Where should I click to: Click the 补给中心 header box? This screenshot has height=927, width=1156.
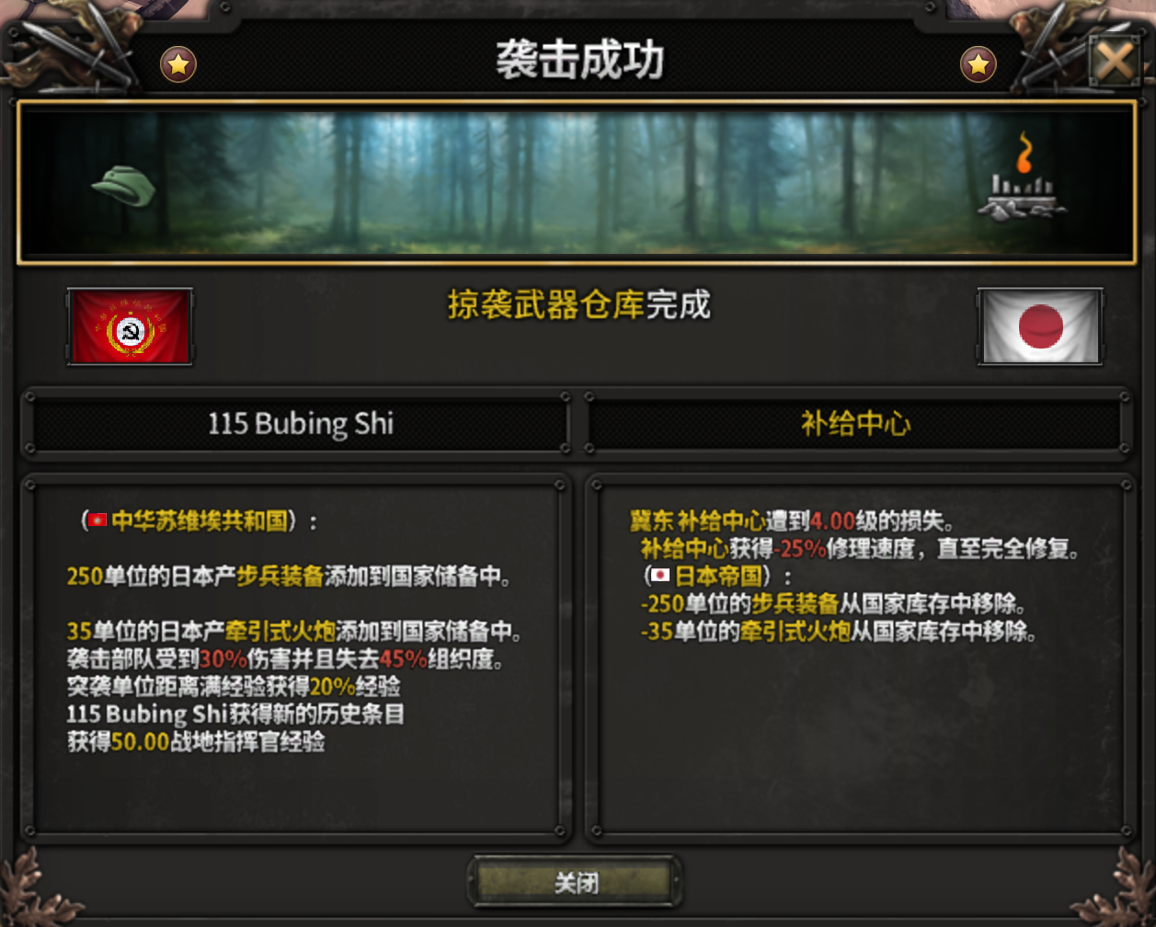pos(855,423)
